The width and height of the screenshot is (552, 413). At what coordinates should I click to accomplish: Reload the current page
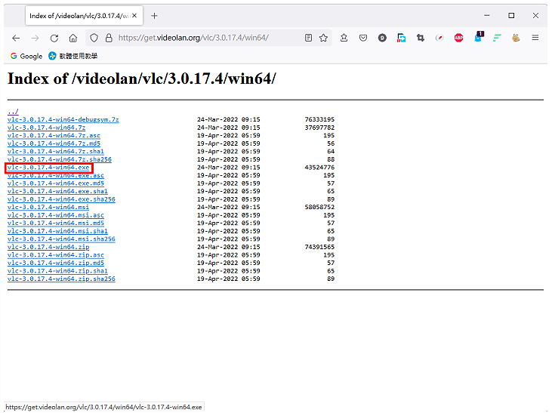point(54,38)
